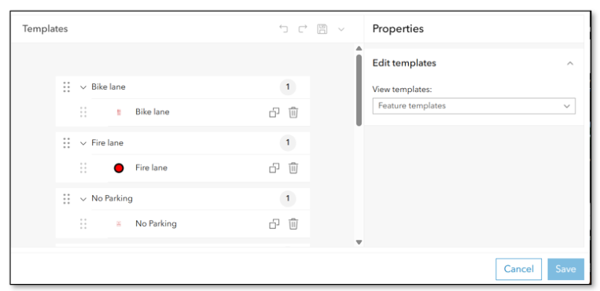Click the View templates label
600x291 pixels.
coord(402,90)
